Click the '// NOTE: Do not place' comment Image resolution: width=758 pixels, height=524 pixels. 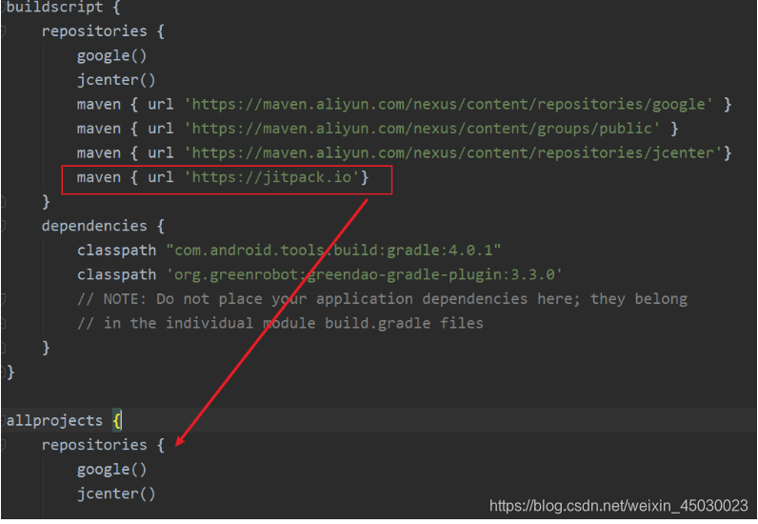pyautogui.click(x=382, y=299)
